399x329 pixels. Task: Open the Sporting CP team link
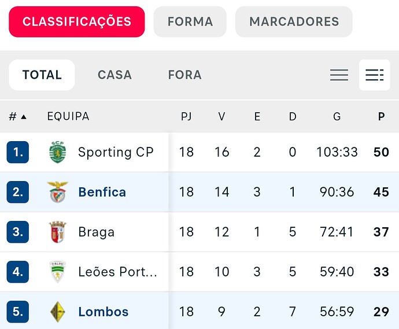[116, 152]
